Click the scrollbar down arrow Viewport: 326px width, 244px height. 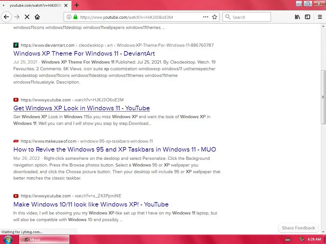[323, 232]
